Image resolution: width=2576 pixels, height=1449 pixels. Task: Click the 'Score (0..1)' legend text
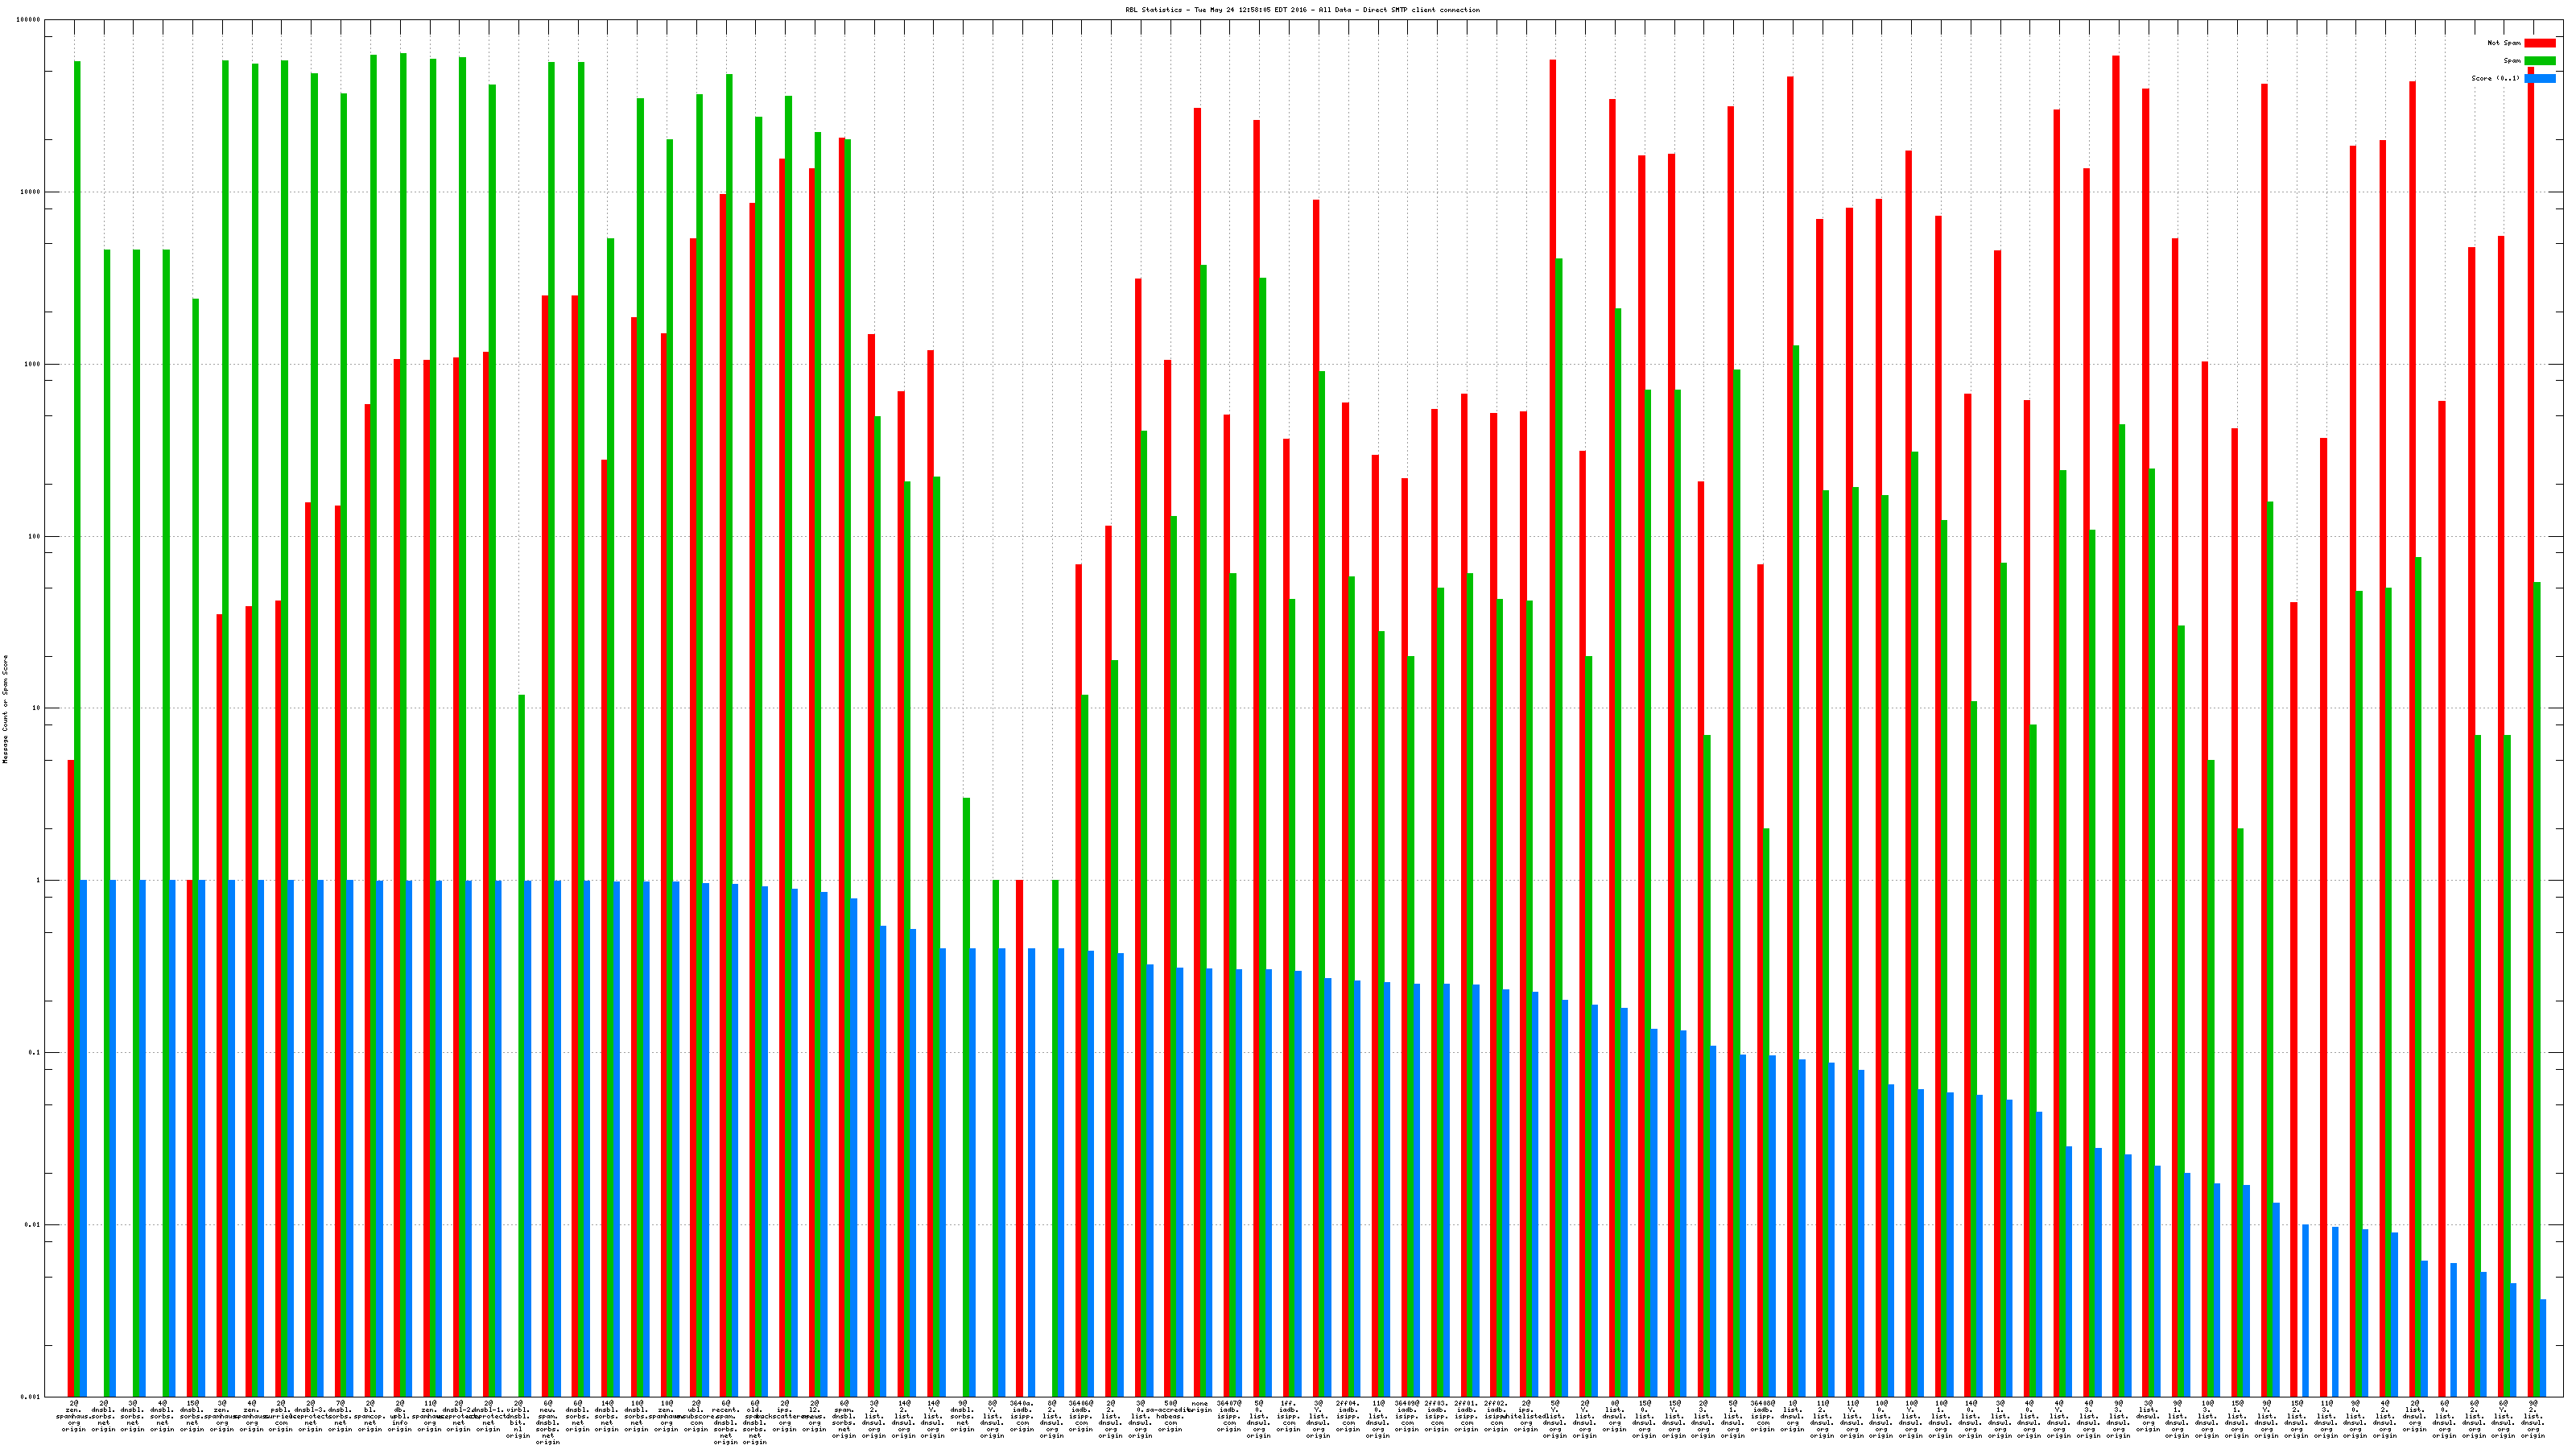pos(2495,78)
